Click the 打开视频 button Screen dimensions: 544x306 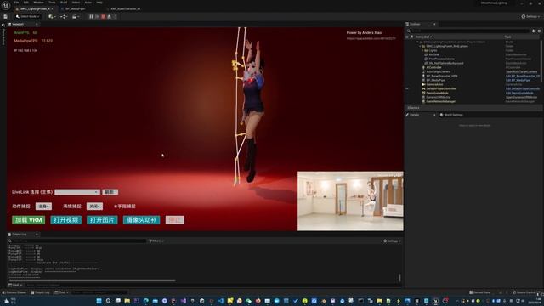(66, 220)
